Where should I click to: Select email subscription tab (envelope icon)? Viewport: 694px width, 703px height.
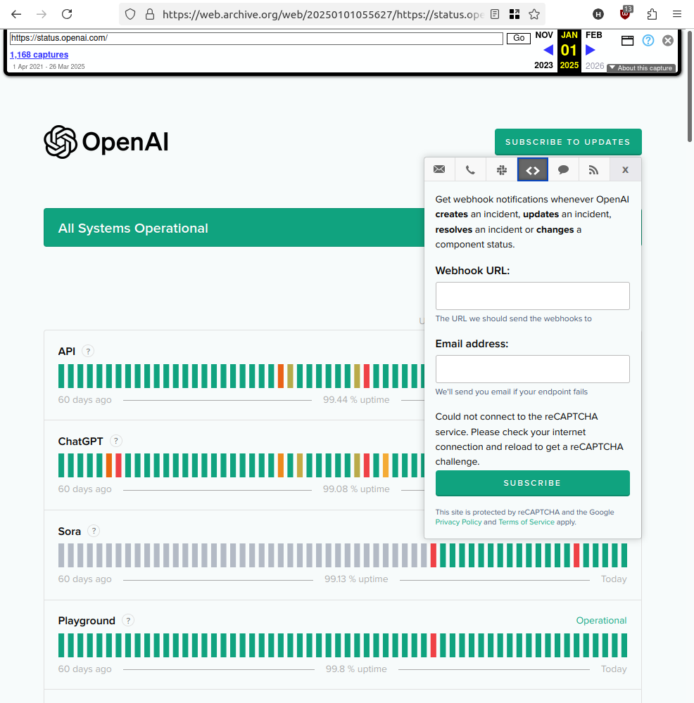439,169
